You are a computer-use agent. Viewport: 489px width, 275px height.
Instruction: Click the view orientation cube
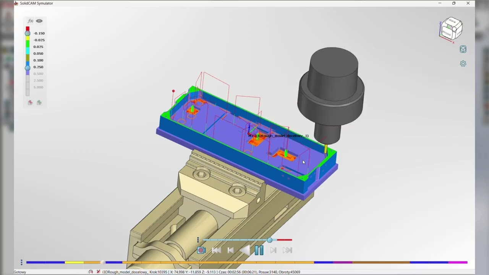[451, 29]
